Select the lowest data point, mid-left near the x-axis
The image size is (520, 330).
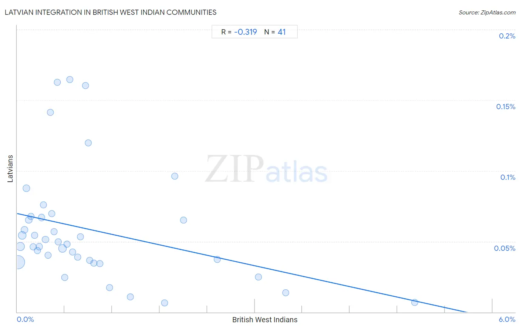coord(165,303)
